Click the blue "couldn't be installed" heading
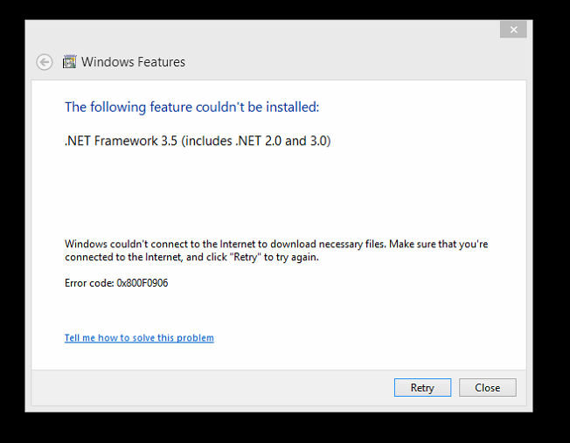This screenshot has width=570, height=443. [x=191, y=107]
